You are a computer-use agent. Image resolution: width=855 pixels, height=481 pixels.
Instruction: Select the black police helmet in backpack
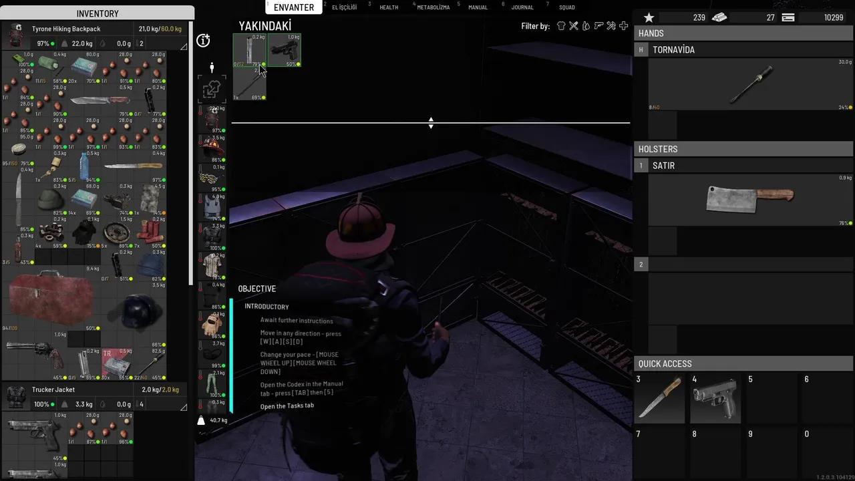134,315
